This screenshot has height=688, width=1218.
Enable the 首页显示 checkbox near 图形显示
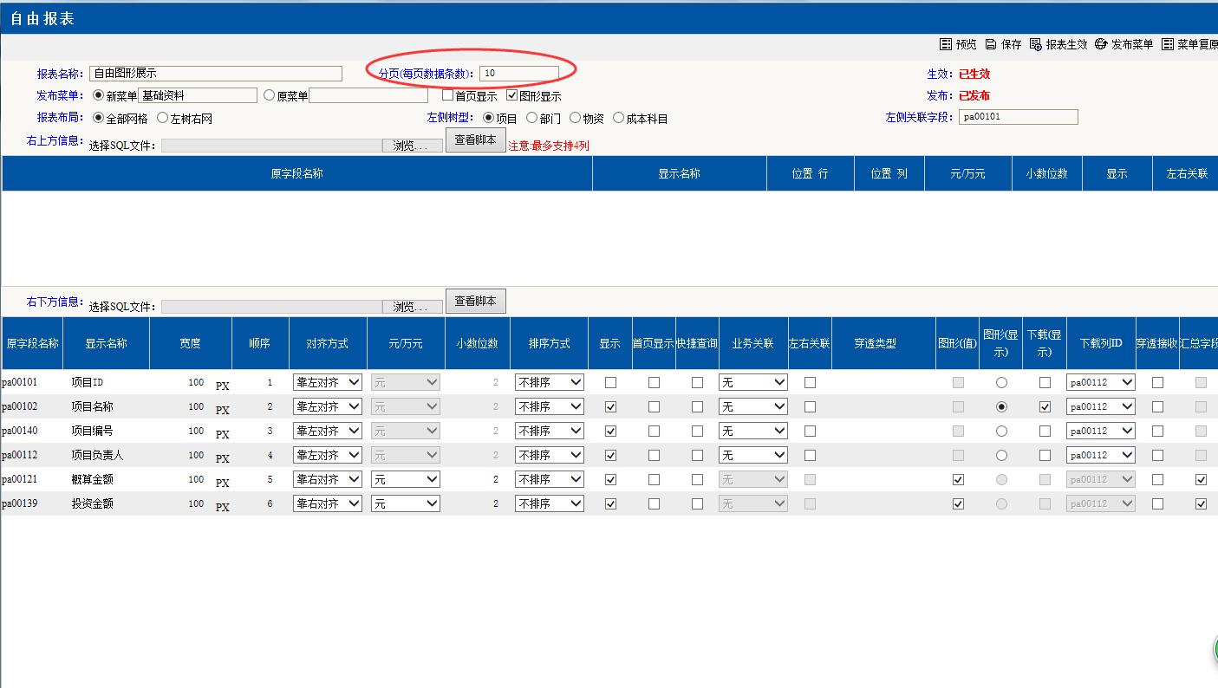tap(448, 96)
